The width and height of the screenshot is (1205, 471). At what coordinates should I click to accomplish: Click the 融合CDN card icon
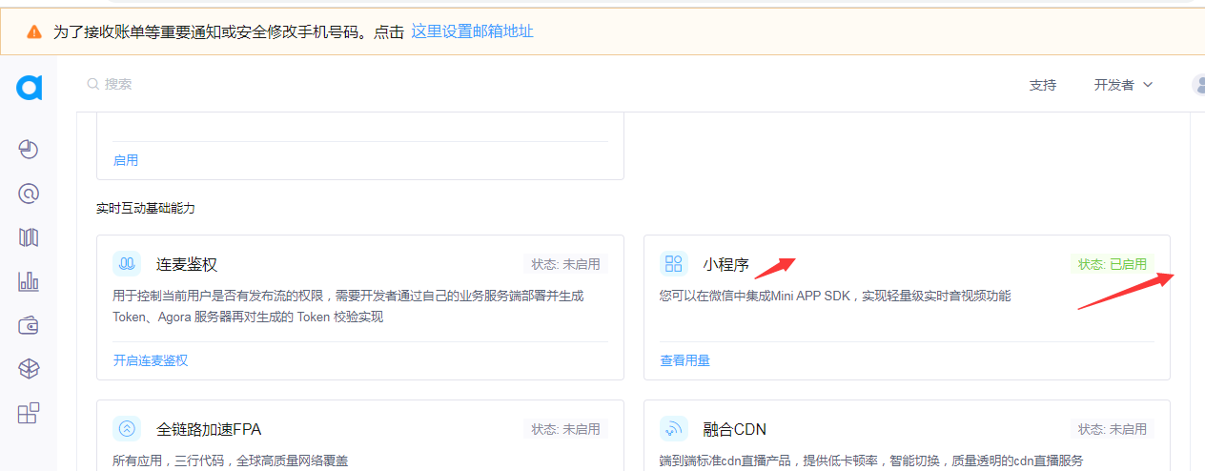coord(674,429)
